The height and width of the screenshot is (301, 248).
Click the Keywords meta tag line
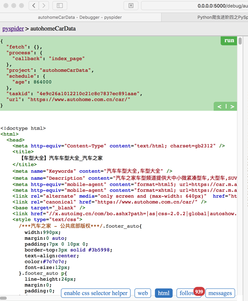click(x=92, y=171)
